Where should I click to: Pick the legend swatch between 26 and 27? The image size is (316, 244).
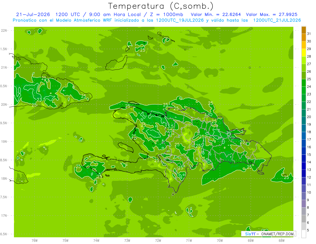pos(304,68)
